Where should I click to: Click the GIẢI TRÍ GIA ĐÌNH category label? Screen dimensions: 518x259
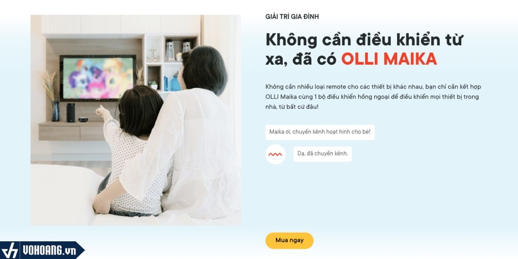(x=292, y=17)
